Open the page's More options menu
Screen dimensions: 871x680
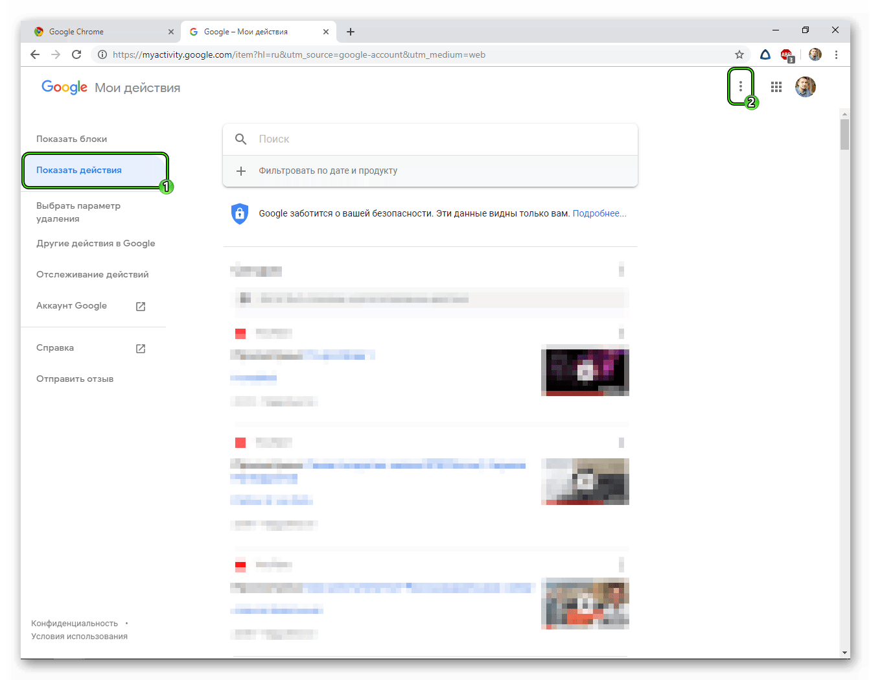[x=741, y=86]
